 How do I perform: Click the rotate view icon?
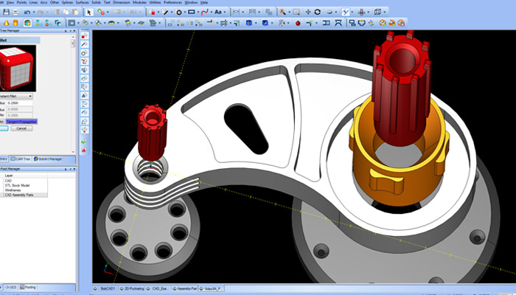pyautogui.click(x=318, y=13)
